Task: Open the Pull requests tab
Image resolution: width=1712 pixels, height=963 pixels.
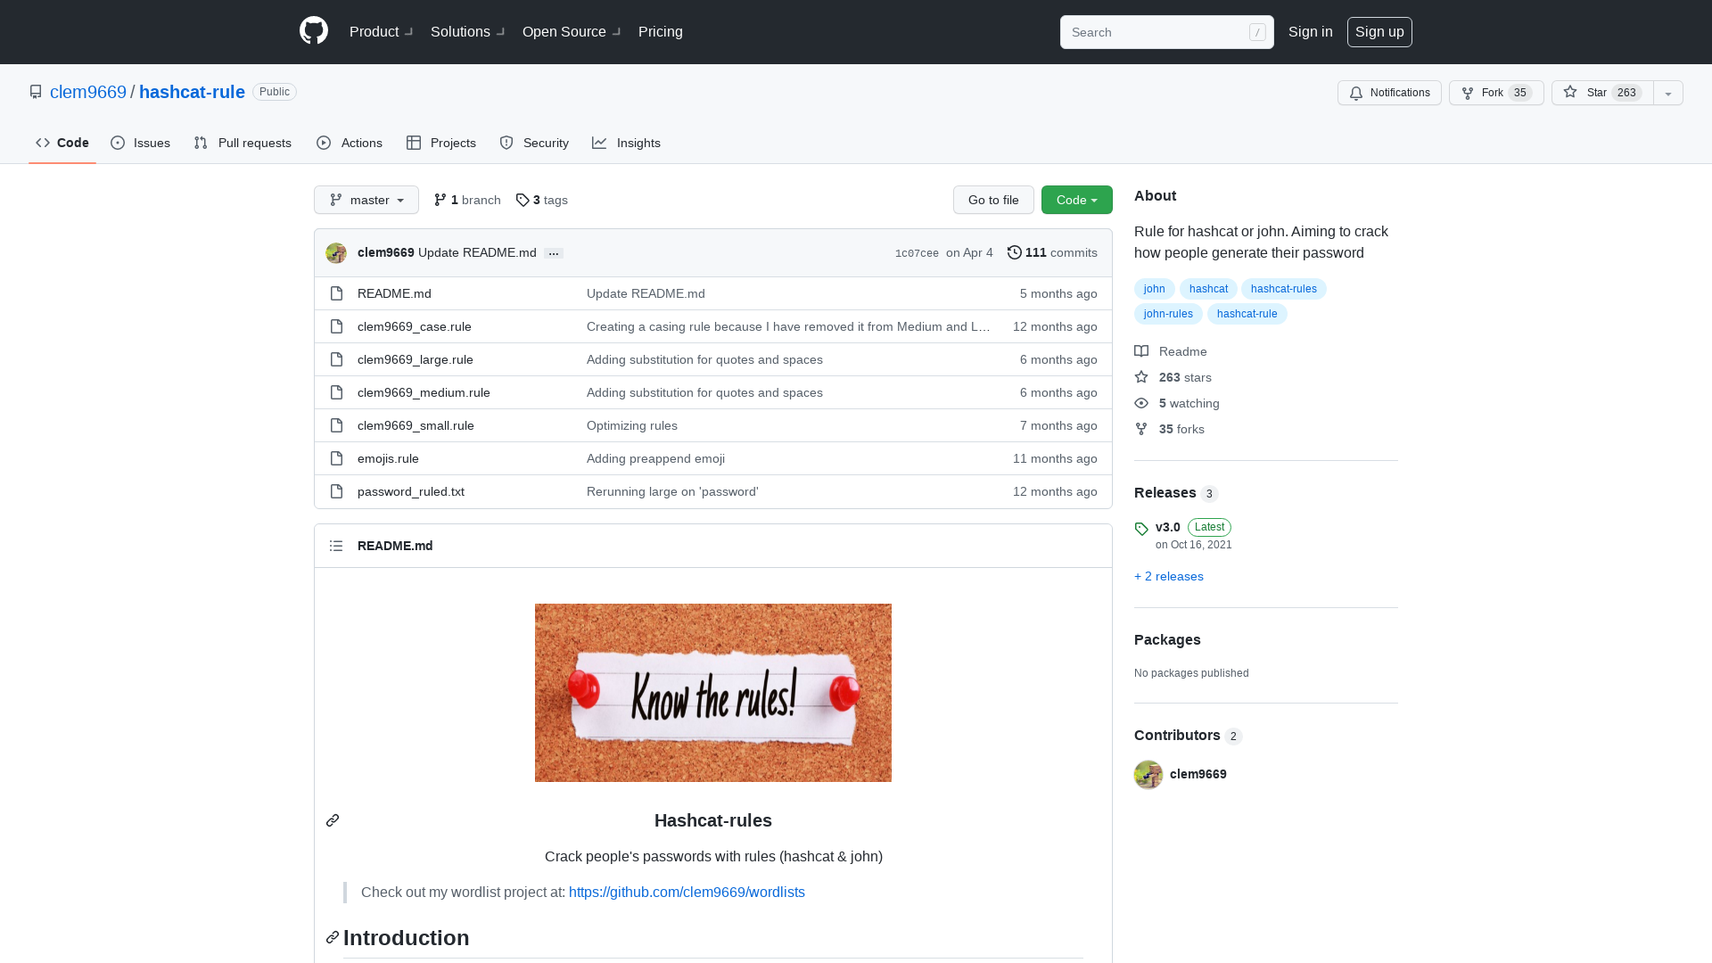Action: (243, 143)
